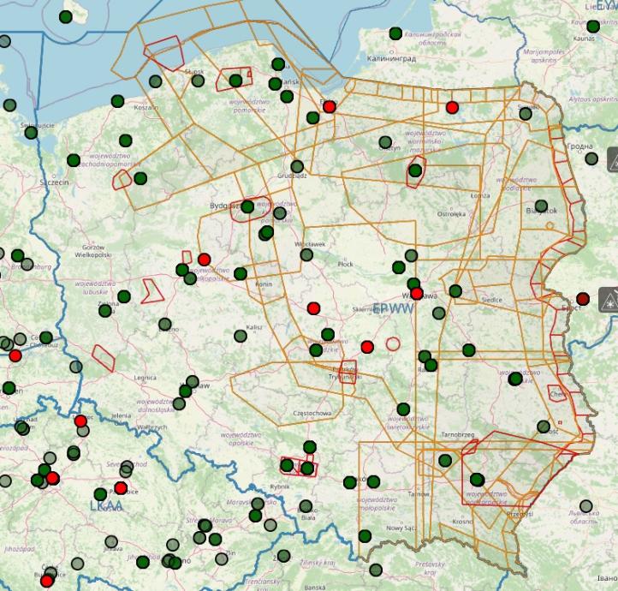Click the warning triangle icon beside Гродна
Image resolution: width=618 pixels, height=591 pixels.
tap(613, 159)
